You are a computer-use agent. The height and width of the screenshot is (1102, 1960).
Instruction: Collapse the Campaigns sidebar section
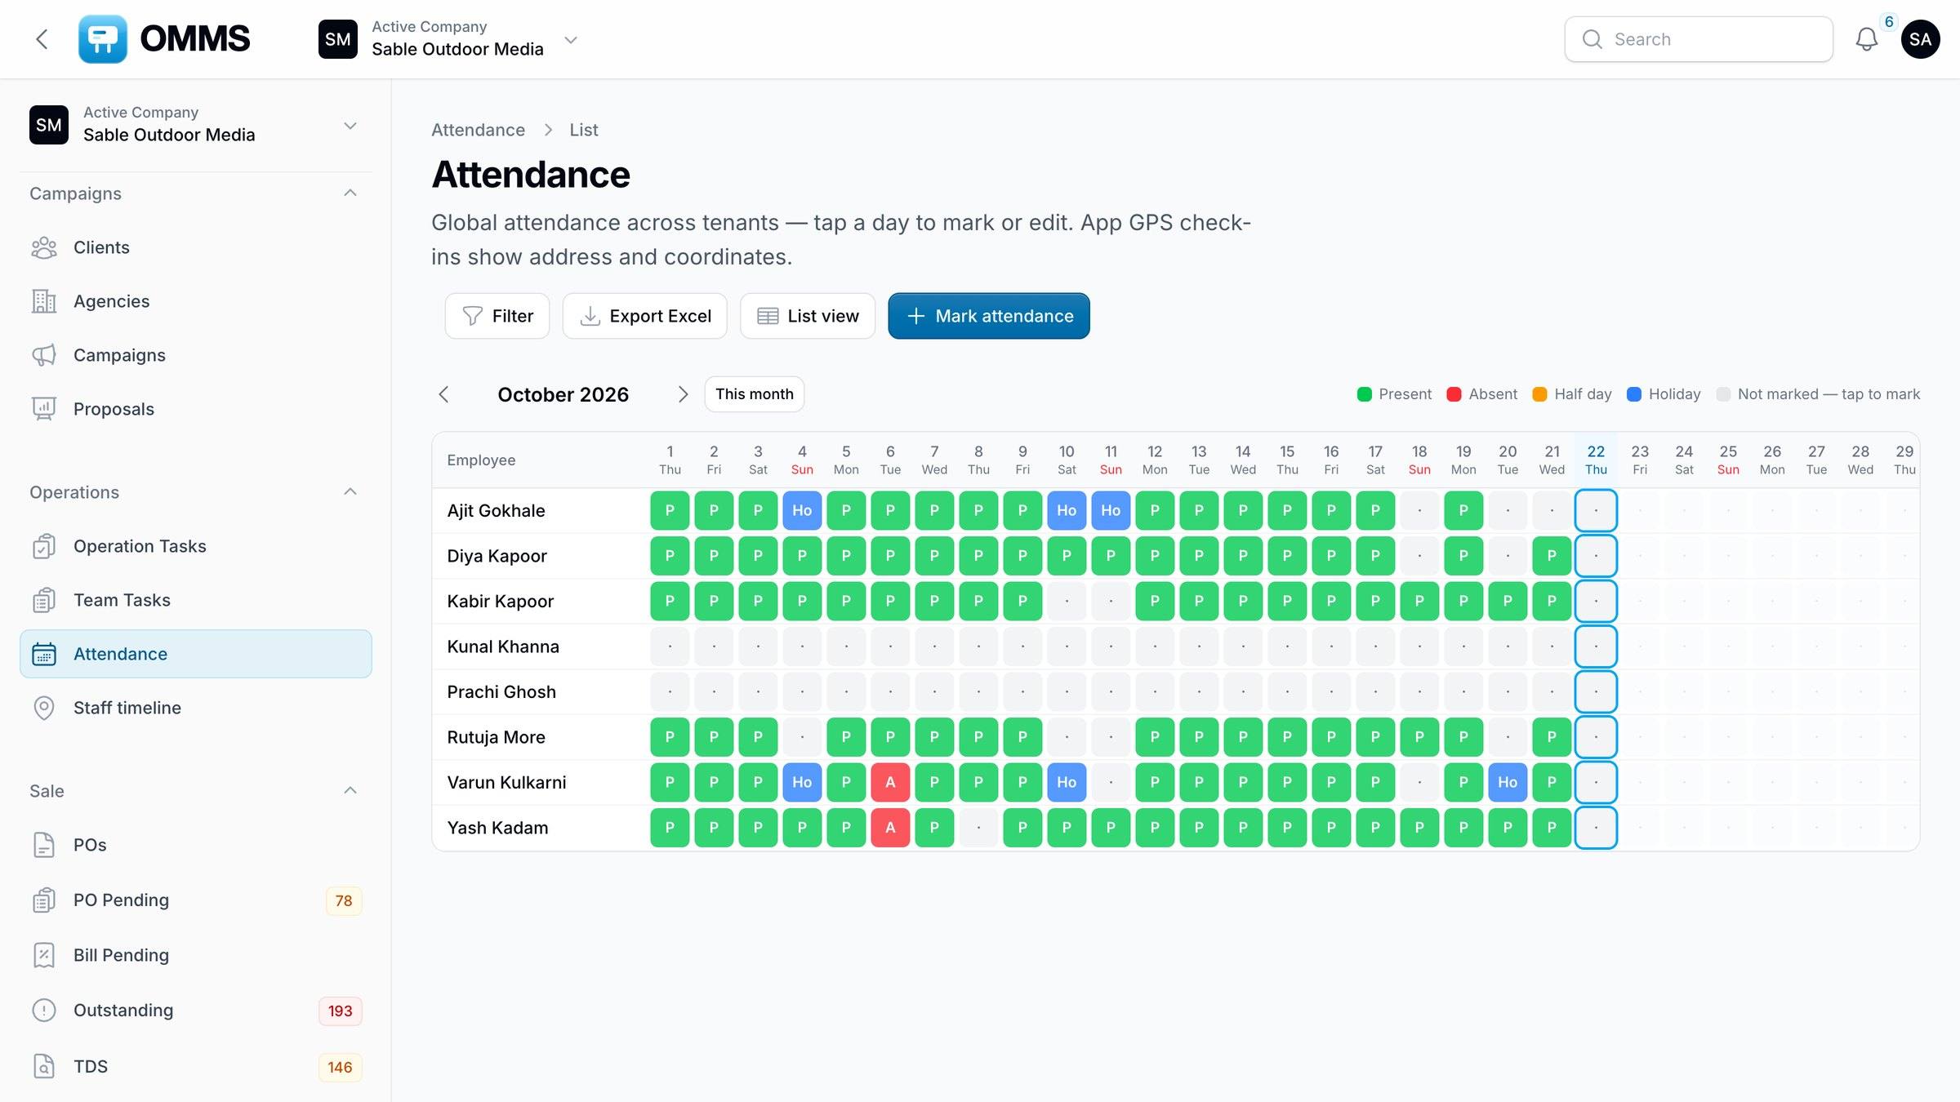click(x=350, y=193)
